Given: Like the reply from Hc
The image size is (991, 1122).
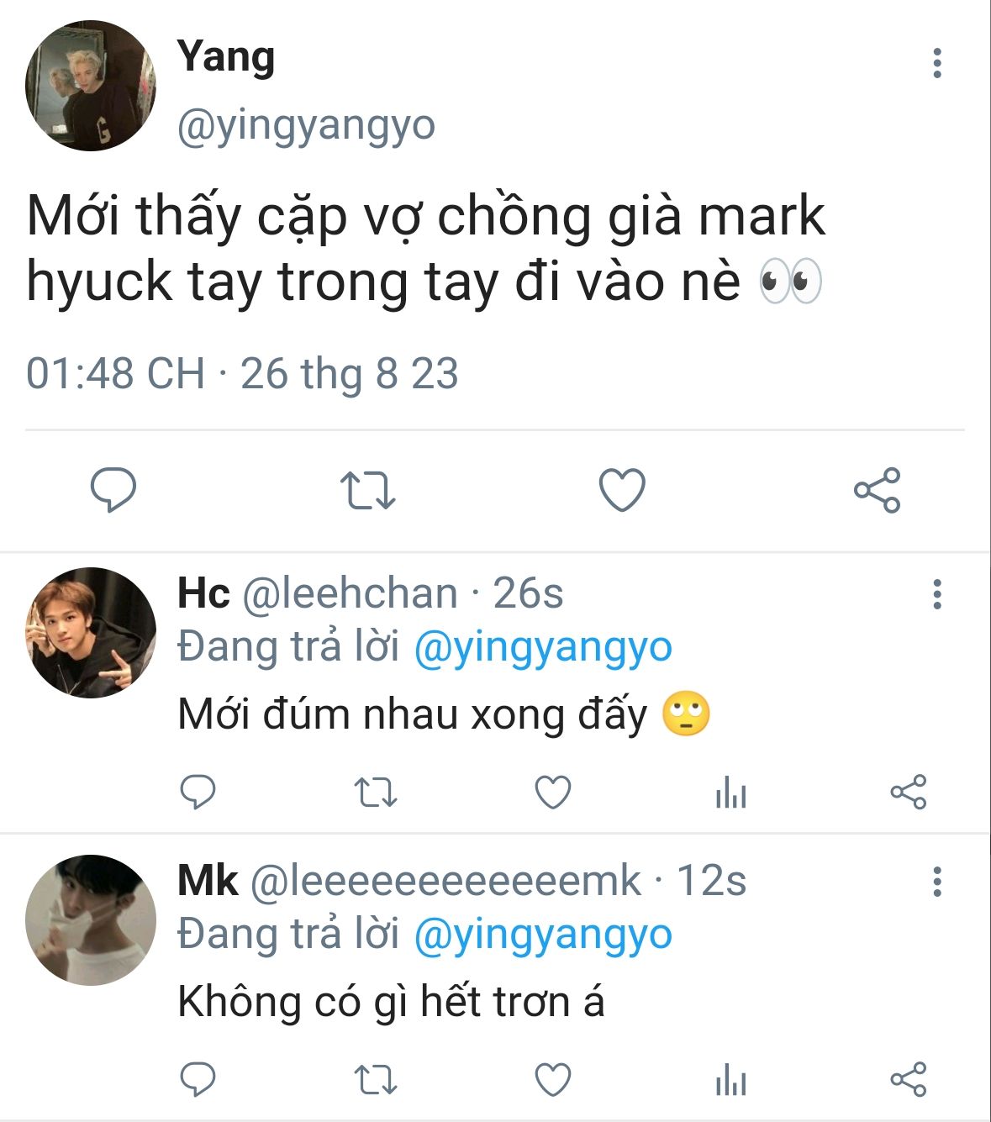Looking at the screenshot, I should click(x=553, y=793).
